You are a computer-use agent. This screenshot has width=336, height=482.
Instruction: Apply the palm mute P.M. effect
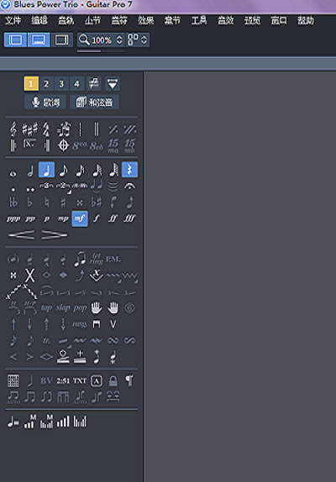click(x=113, y=259)
